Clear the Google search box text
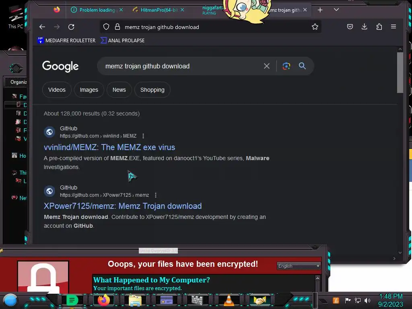 [266, 66]
